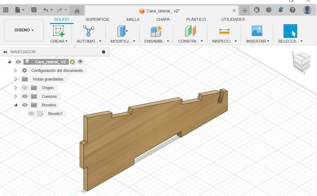317x196 pixels.
Task: Hide the Cuerpos folder
Action: pyautogui.click(x=25, y=96)
